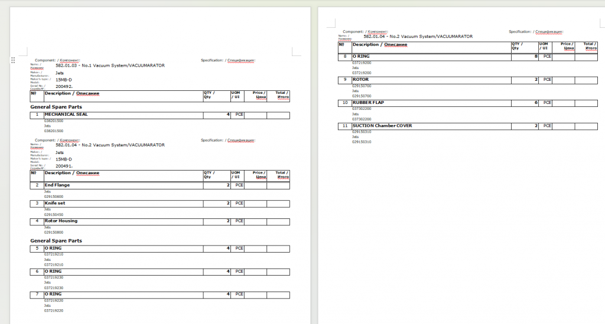This screenshot has height=324, width=605.
Task: Click the PCE unit cell in Knife set row
Action: click(x=239, y=203)
